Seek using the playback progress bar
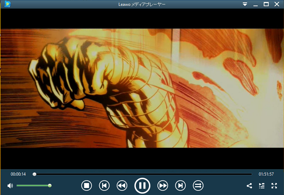 coord(142,174)
